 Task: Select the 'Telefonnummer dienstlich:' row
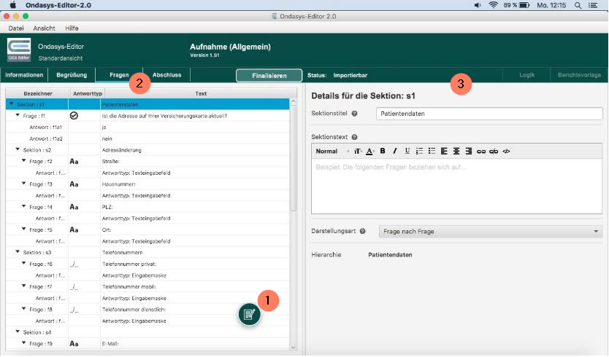[148, 310]
